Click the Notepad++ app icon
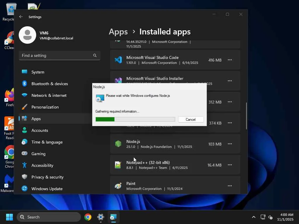299x224 pixels. (118, 165)
